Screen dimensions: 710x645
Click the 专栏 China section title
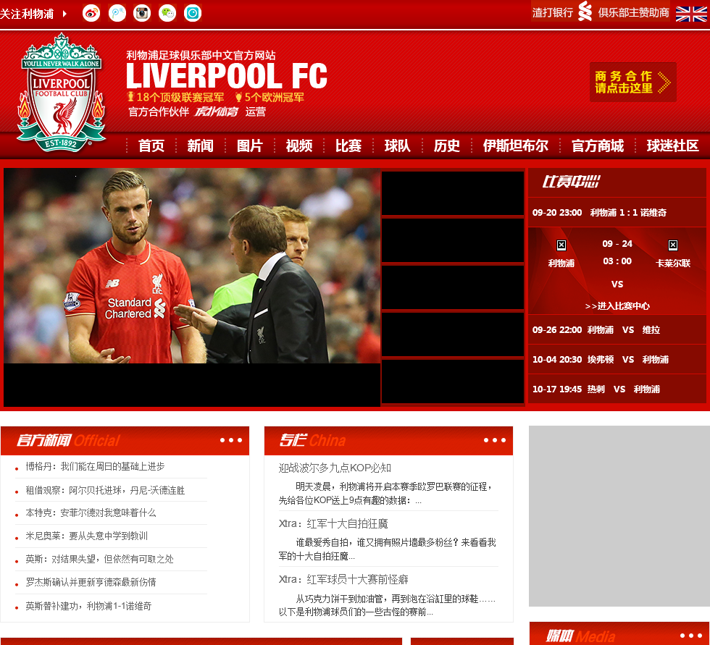(x=312, y=440)
